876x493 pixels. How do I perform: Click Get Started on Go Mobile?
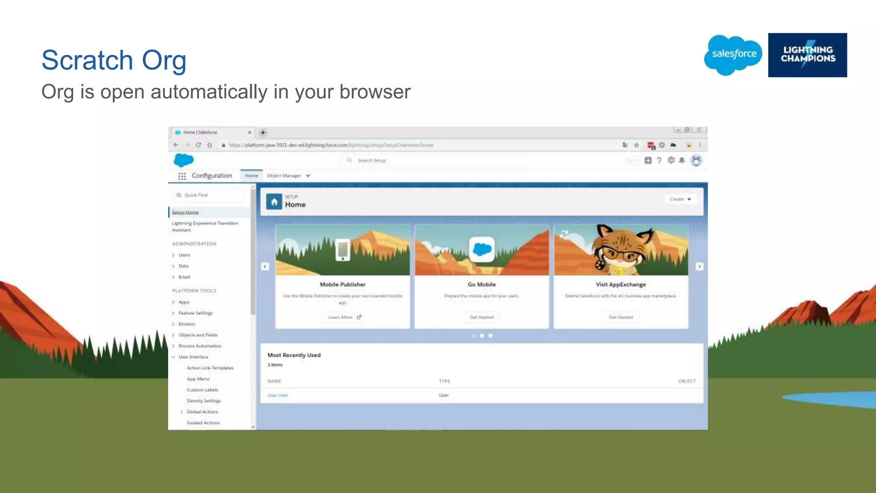click(482, 317)
